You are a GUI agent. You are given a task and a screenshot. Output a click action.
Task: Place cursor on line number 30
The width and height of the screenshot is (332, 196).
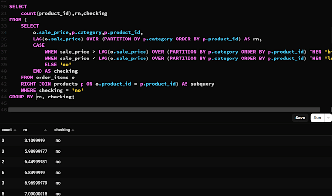(x=4, y=7)
